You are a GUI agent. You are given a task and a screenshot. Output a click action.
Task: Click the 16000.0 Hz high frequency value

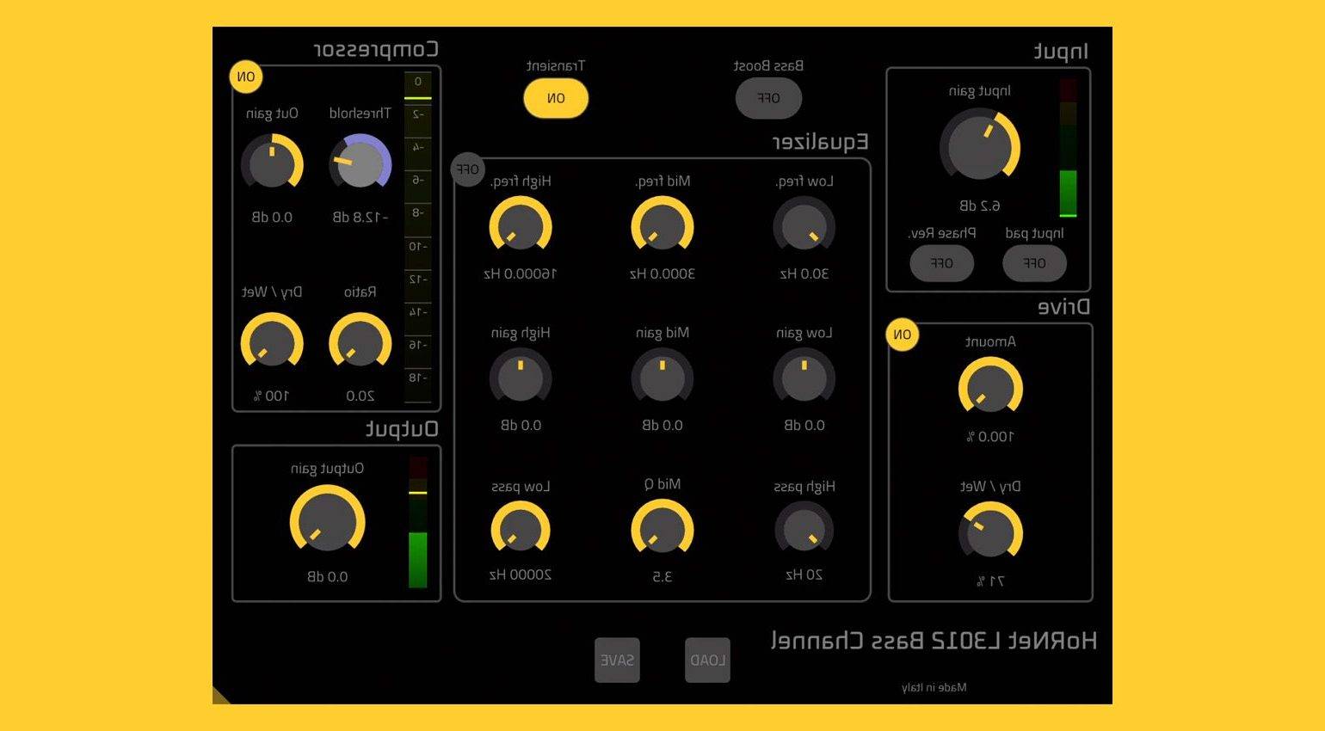point(521,273)
